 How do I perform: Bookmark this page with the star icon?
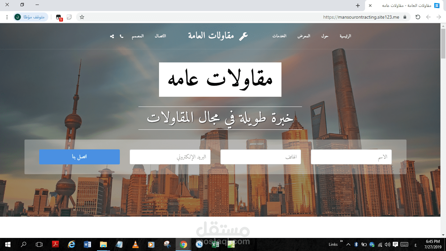(82, 17)
